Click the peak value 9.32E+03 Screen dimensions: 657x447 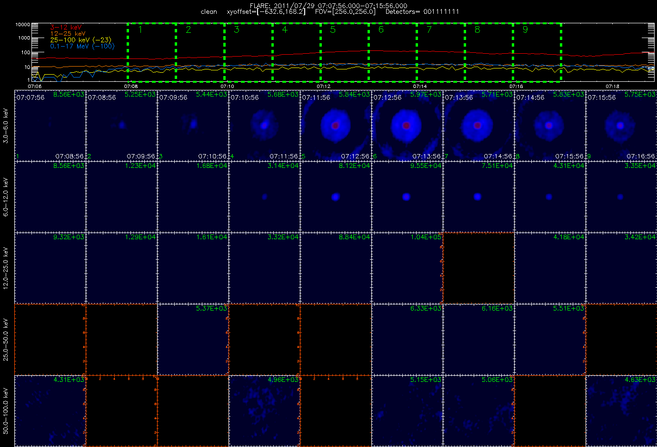click(x=69, y=237)
